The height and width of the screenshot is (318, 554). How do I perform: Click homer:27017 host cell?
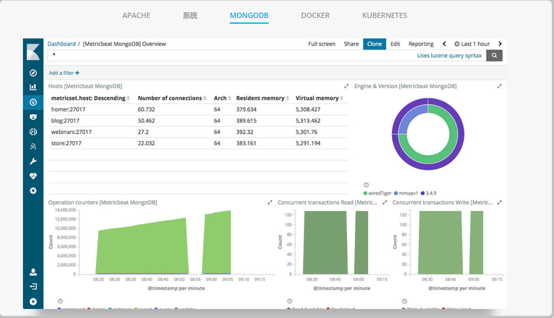[68, 109]
